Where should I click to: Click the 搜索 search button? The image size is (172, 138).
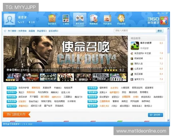click(x=160, y=31)
